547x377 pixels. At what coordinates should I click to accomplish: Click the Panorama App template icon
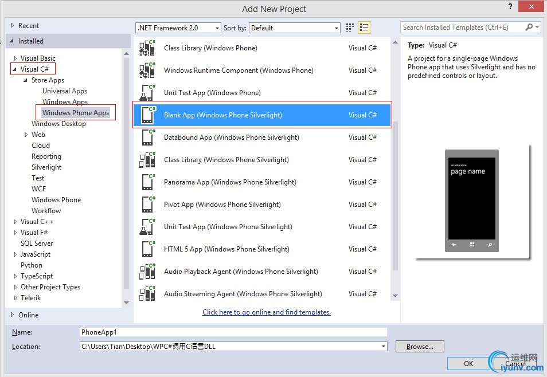coord(148,182)
